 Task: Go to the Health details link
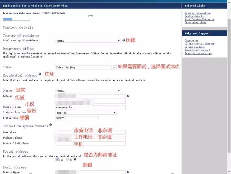pyautogui.click(x=194, y=16)
